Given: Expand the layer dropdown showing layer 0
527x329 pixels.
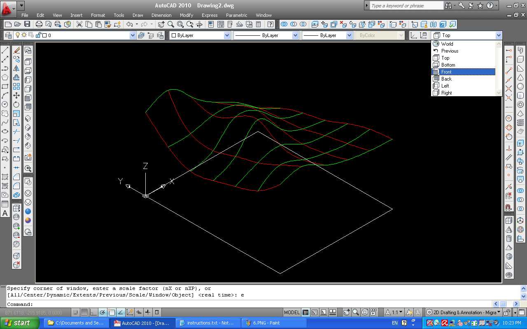Looking at the screenshot, I should [133, 35].
